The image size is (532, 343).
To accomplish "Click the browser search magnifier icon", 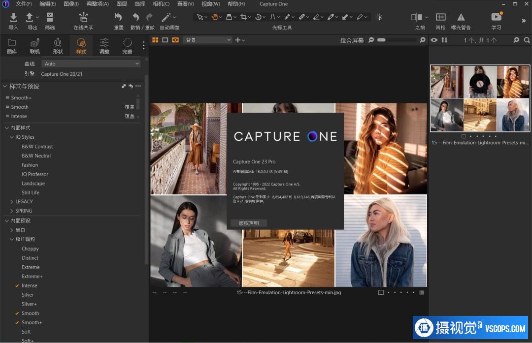I will (527, 40).
